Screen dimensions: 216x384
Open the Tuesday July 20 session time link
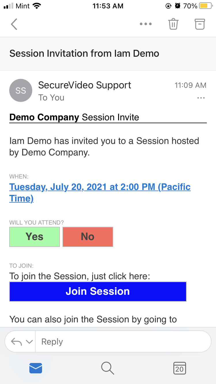point(100,187)
